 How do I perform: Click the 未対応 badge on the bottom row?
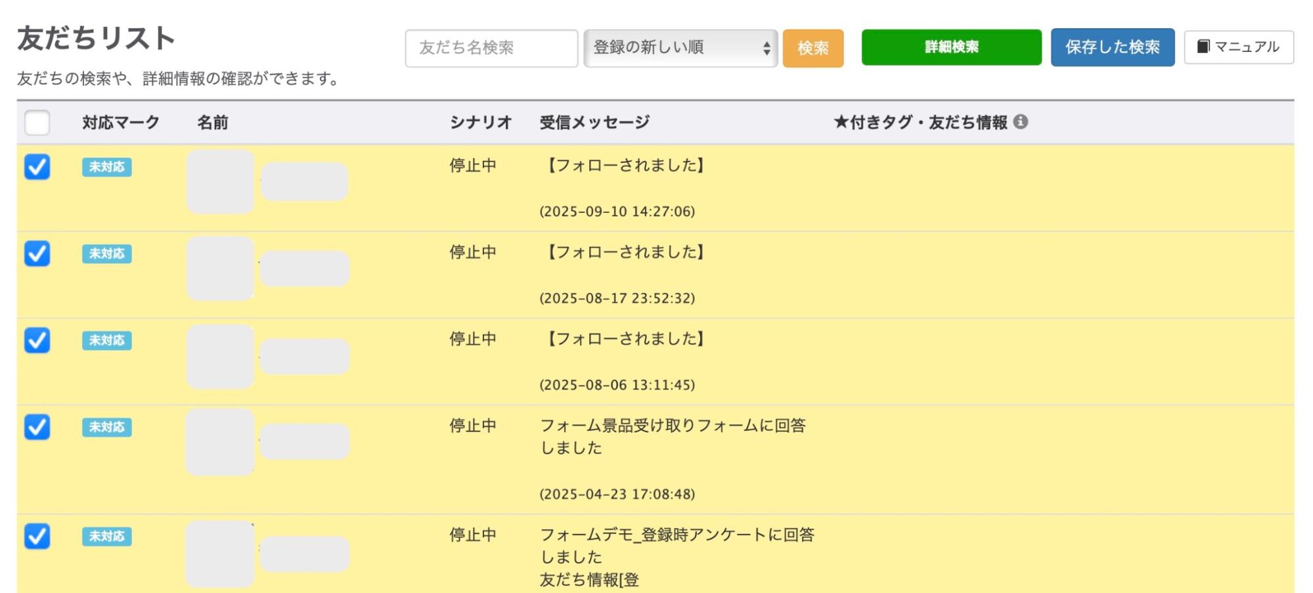[x=106, y=537]
